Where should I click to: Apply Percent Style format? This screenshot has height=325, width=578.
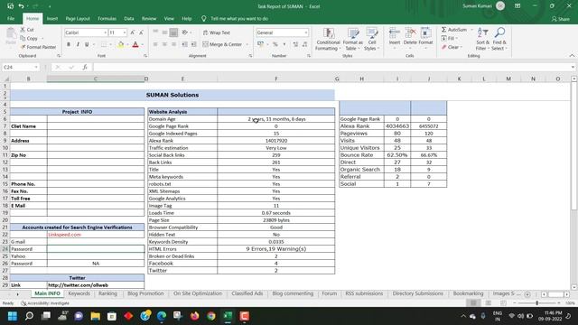tap(275, 44)
